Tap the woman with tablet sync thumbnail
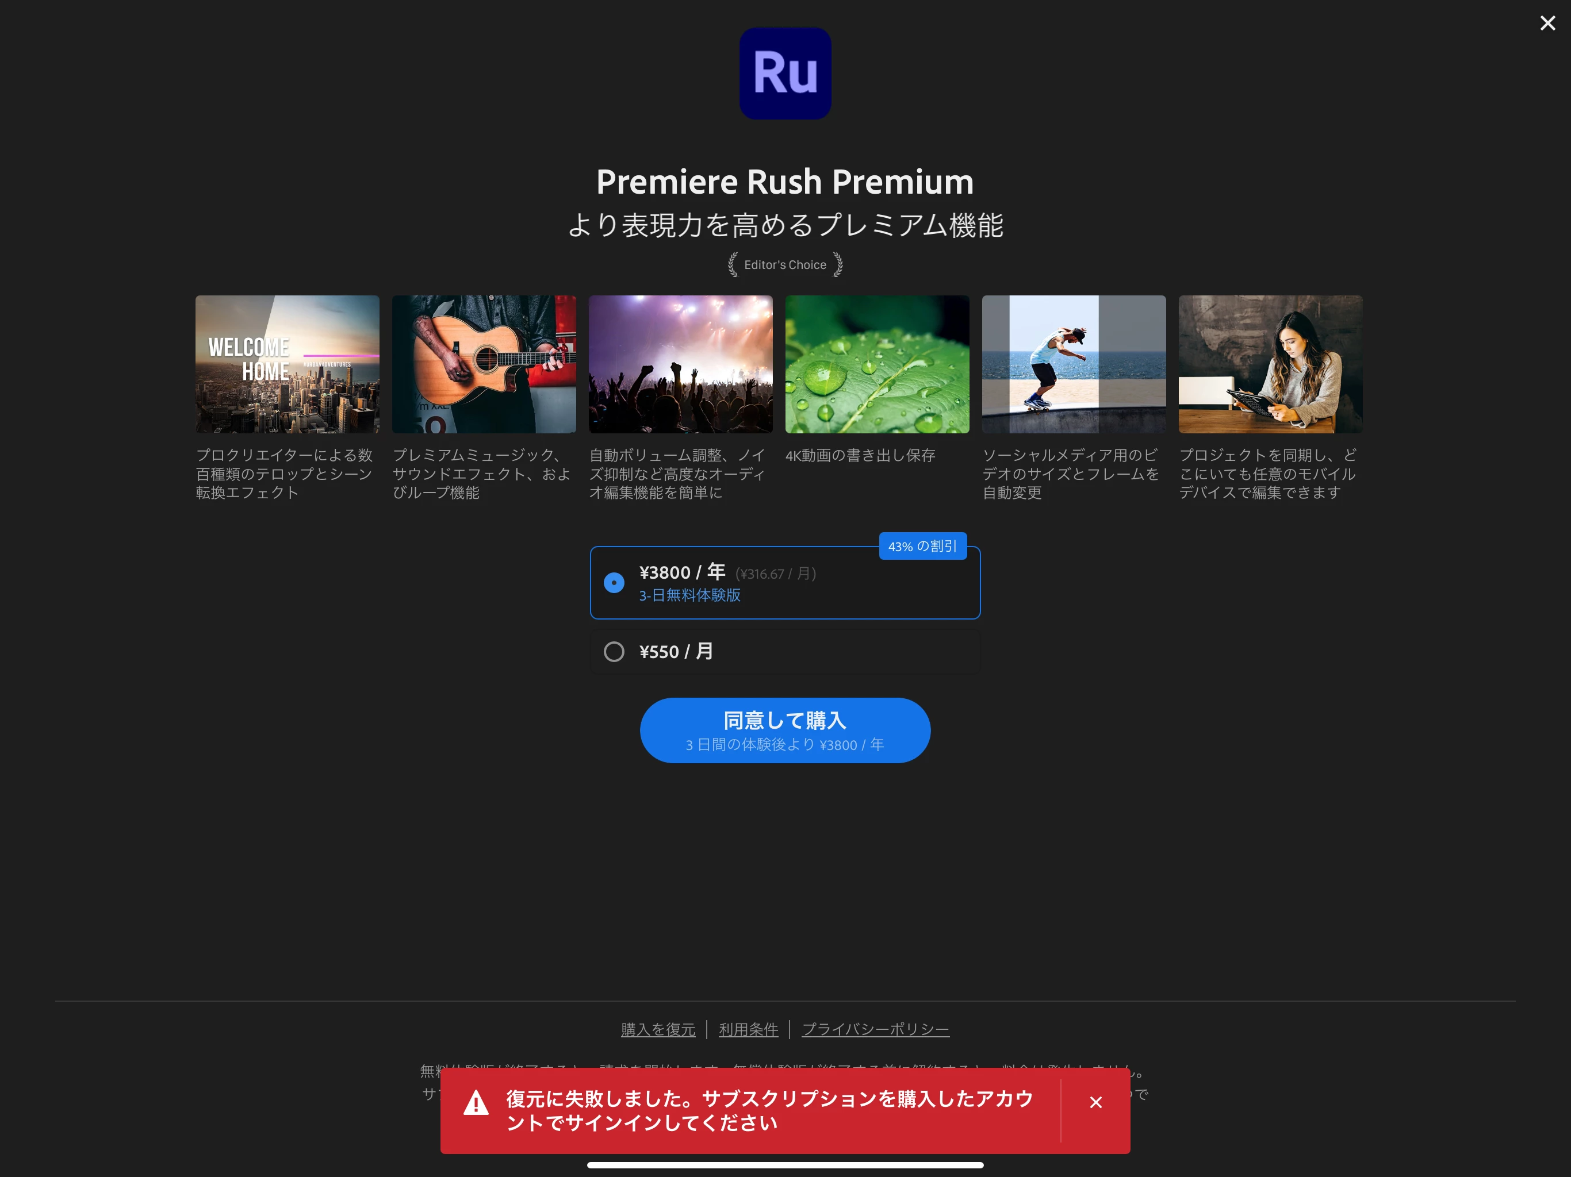This screenshot has width=1571, height=1177. [x=1270, y=364]
